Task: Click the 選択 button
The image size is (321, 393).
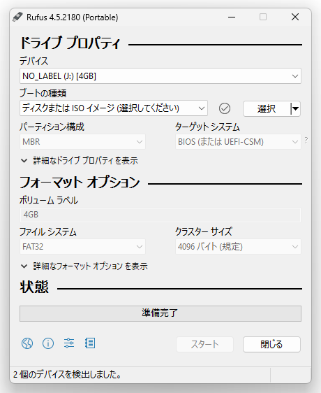Action: tap(267, 108)
